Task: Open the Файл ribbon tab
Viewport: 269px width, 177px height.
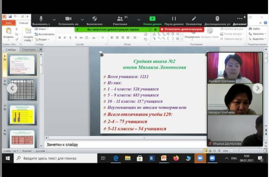Action: tap(9, 23)
